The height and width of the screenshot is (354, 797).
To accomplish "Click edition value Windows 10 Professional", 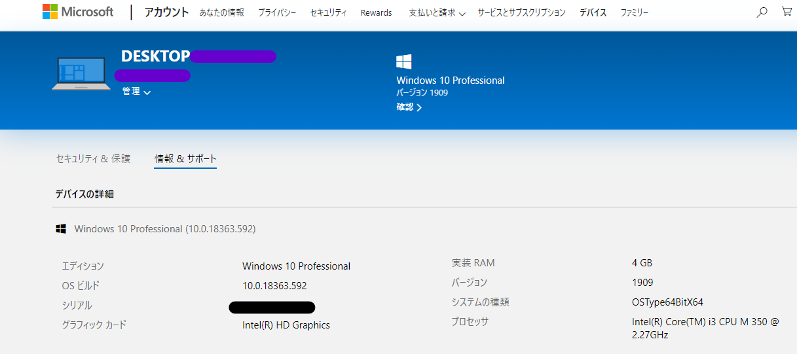I will click(296, 266).
